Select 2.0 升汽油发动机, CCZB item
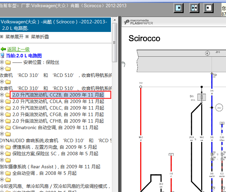This screenshot has width=226, height=192. tap(58, 95)
